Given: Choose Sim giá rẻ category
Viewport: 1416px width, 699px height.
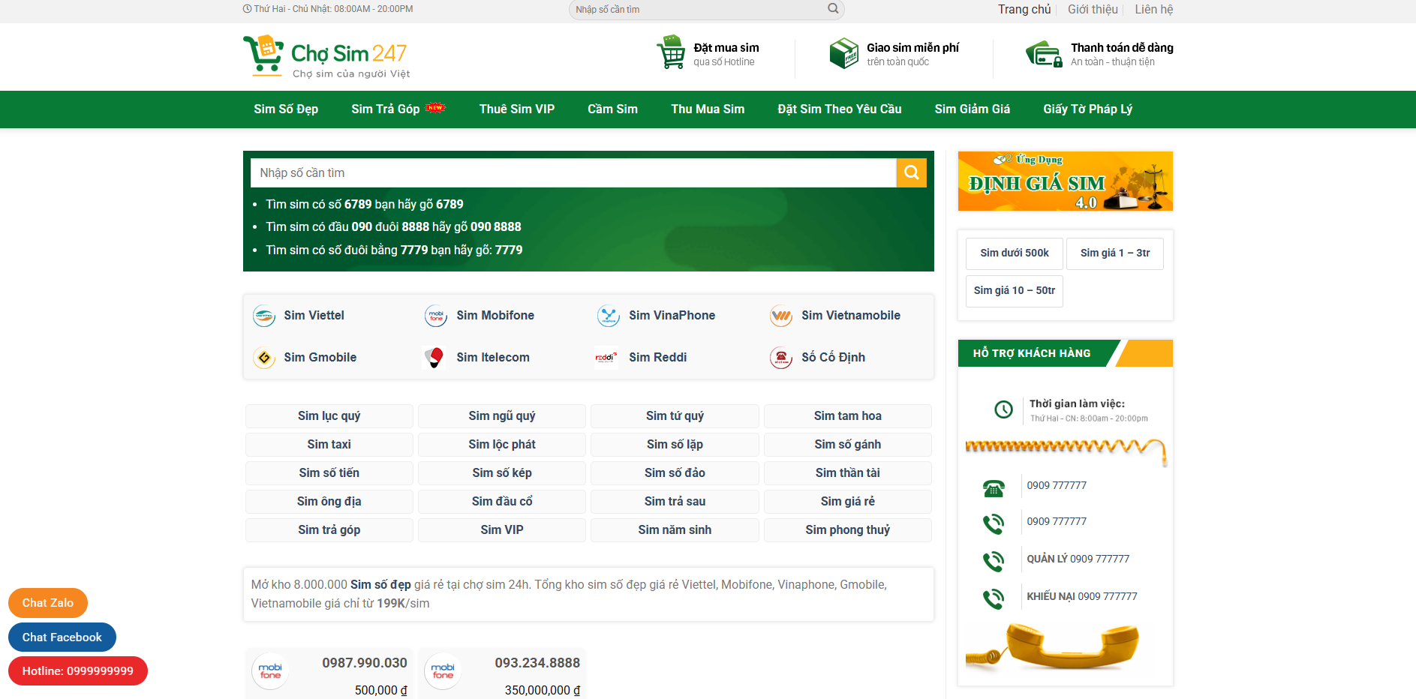Looking at the screenshot, I should tap(848, 502).
